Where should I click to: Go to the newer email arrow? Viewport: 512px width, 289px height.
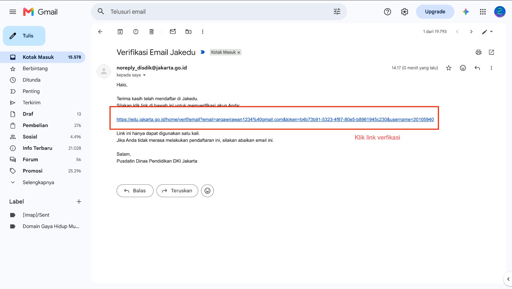click(x=457, y=32)
